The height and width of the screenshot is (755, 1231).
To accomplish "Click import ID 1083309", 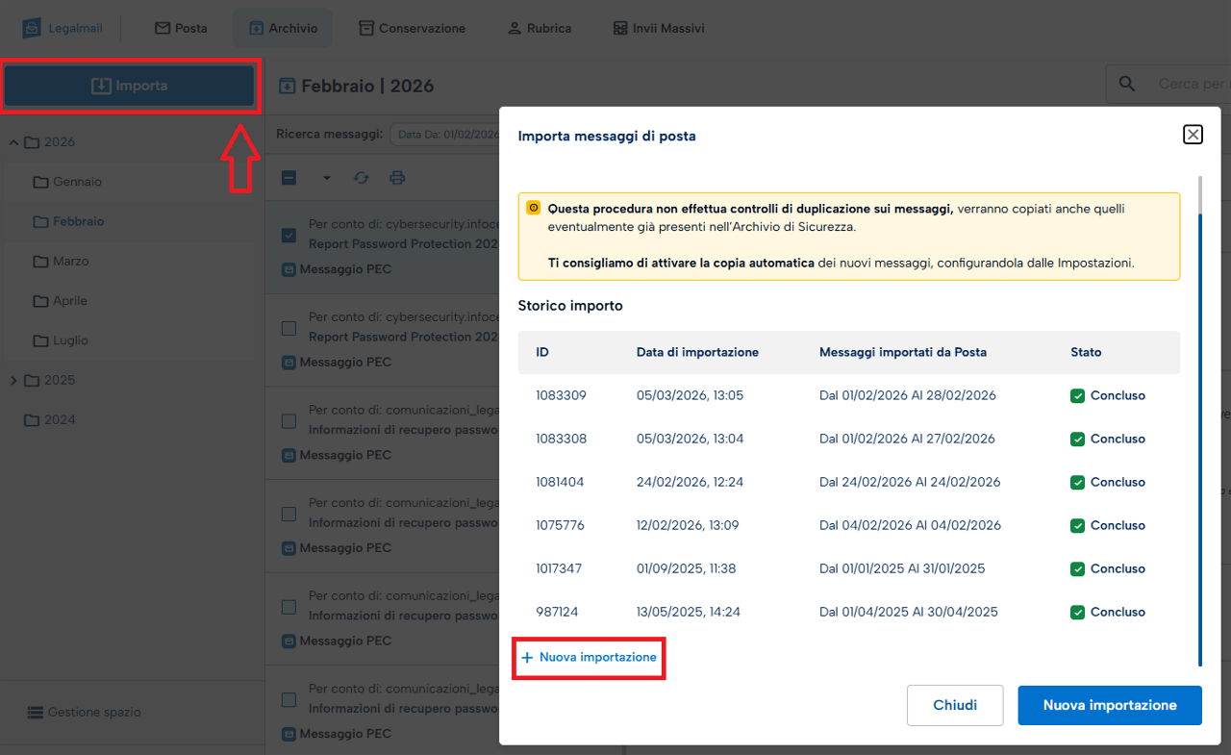I will (x=561, y=395).
